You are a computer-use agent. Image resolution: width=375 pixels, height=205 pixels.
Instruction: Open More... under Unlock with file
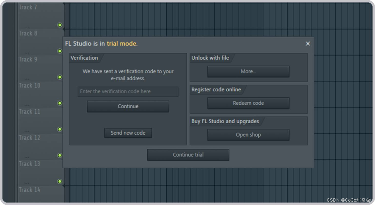coord(248,72)
